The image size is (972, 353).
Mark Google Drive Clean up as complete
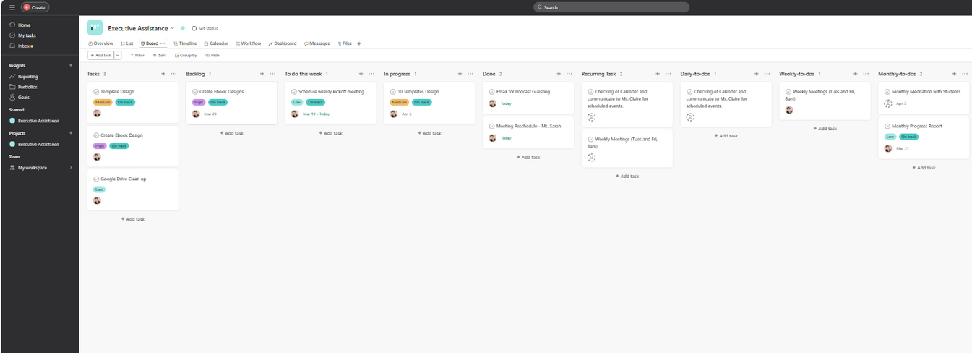tap(97, 179)
